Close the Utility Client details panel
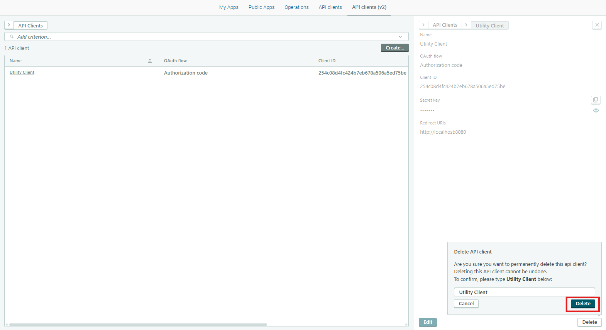Screen dimensions: 606x330 [597, 25]
